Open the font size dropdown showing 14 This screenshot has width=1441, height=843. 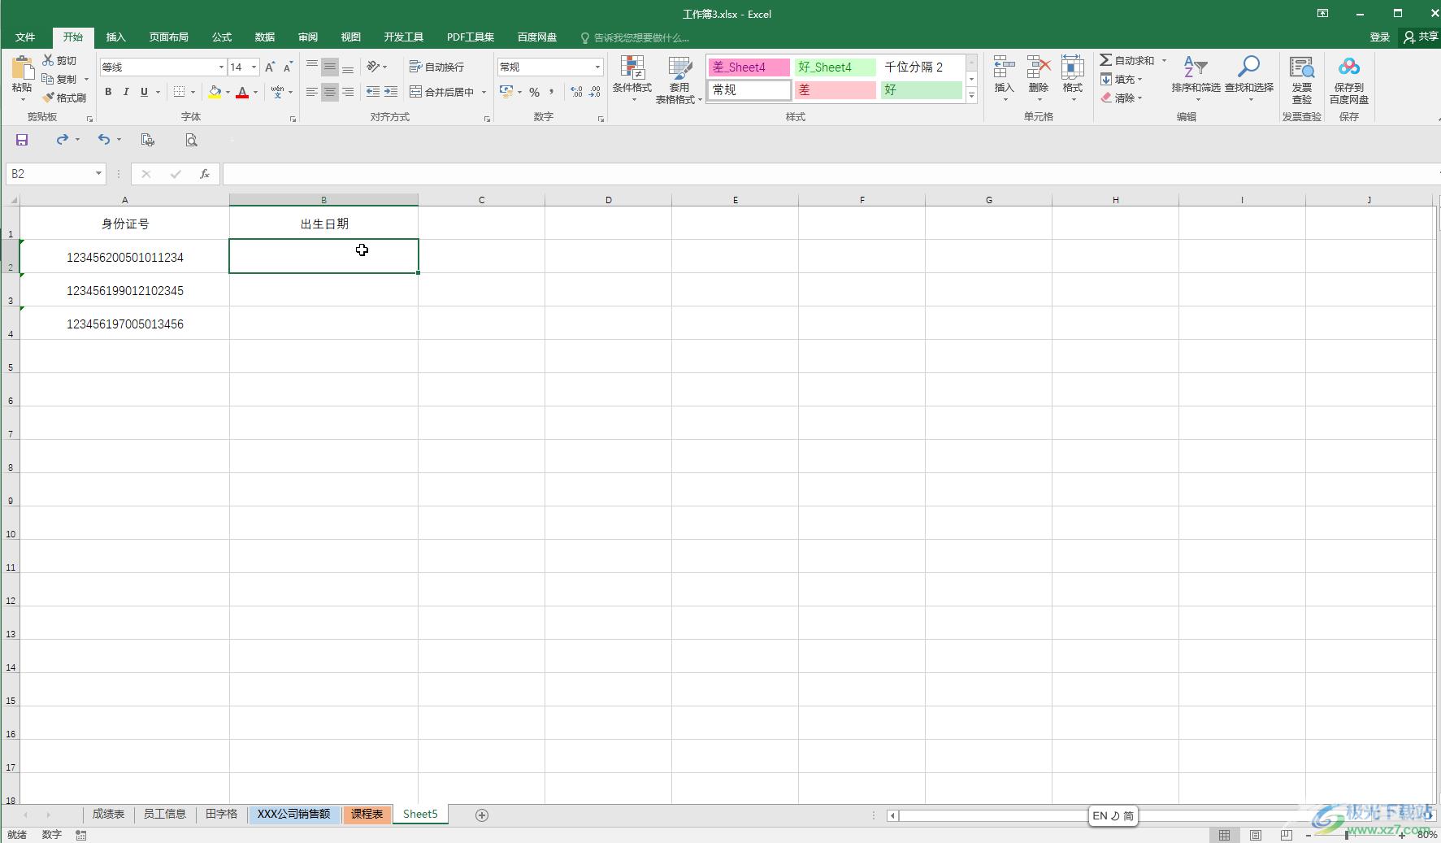click(x=254, y=67)
